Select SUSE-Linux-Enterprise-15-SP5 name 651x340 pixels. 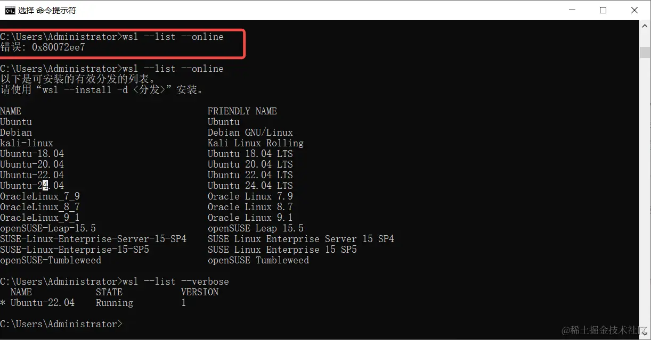click(75, 250)
